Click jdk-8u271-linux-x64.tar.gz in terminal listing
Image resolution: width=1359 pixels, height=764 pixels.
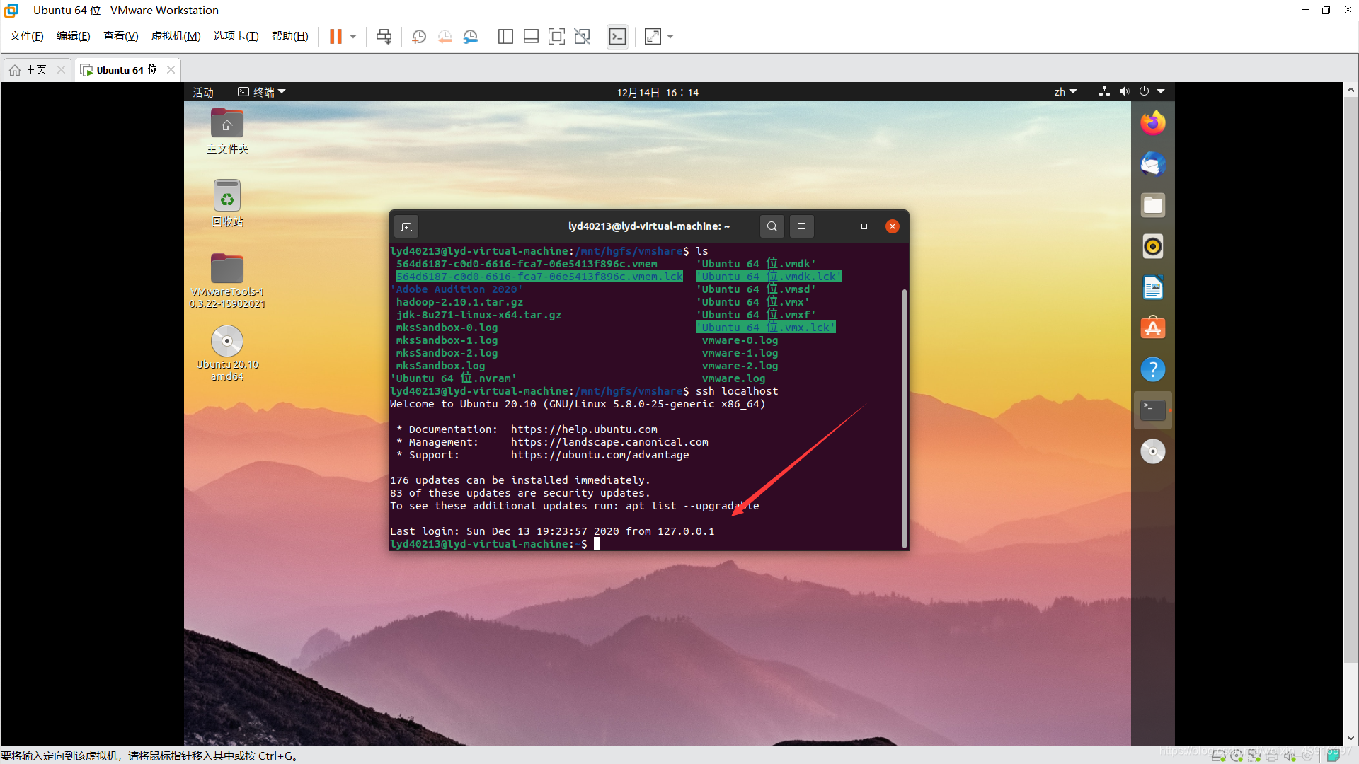(x=478, y=315)
